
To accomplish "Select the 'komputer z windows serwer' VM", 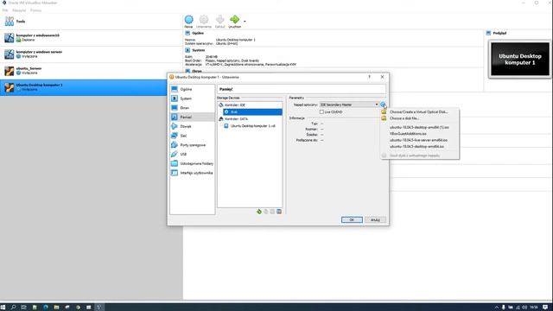I will click(x=91, y=54).
